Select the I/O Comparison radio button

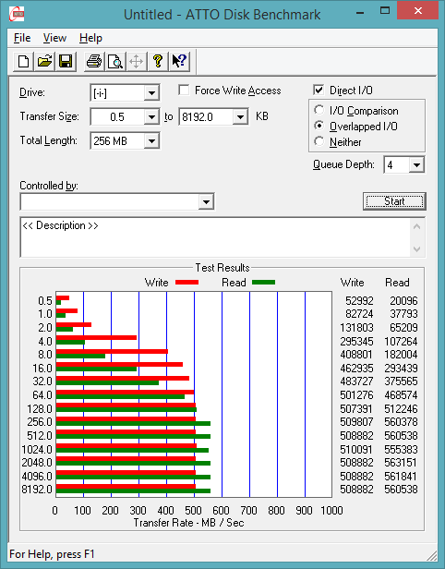tap(319, 110)
